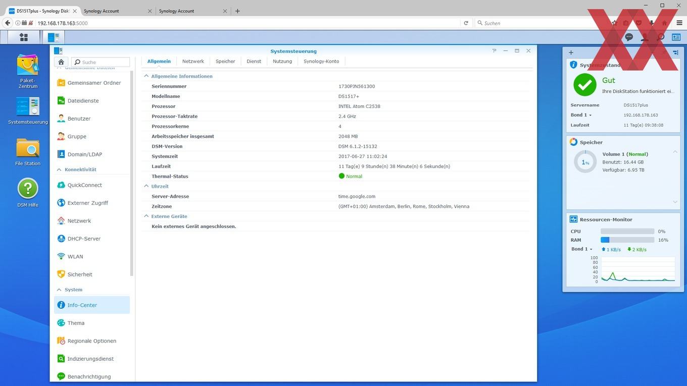Collapse Externe Geräte section
687x386 pixels.
point(146,216)
